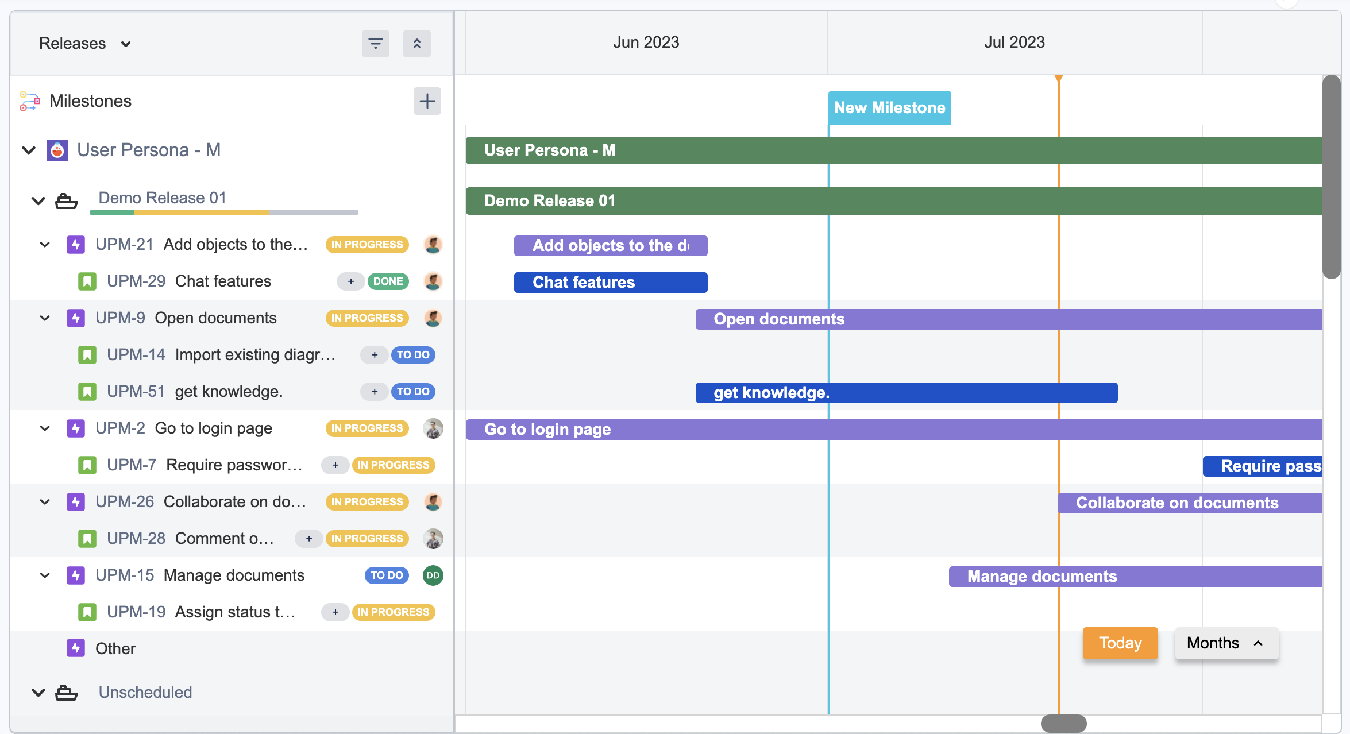The height and width of the screenshot is (734, 1350).
Task: Click the filter icon in Releases header
Action: click(x=375, y=44)
